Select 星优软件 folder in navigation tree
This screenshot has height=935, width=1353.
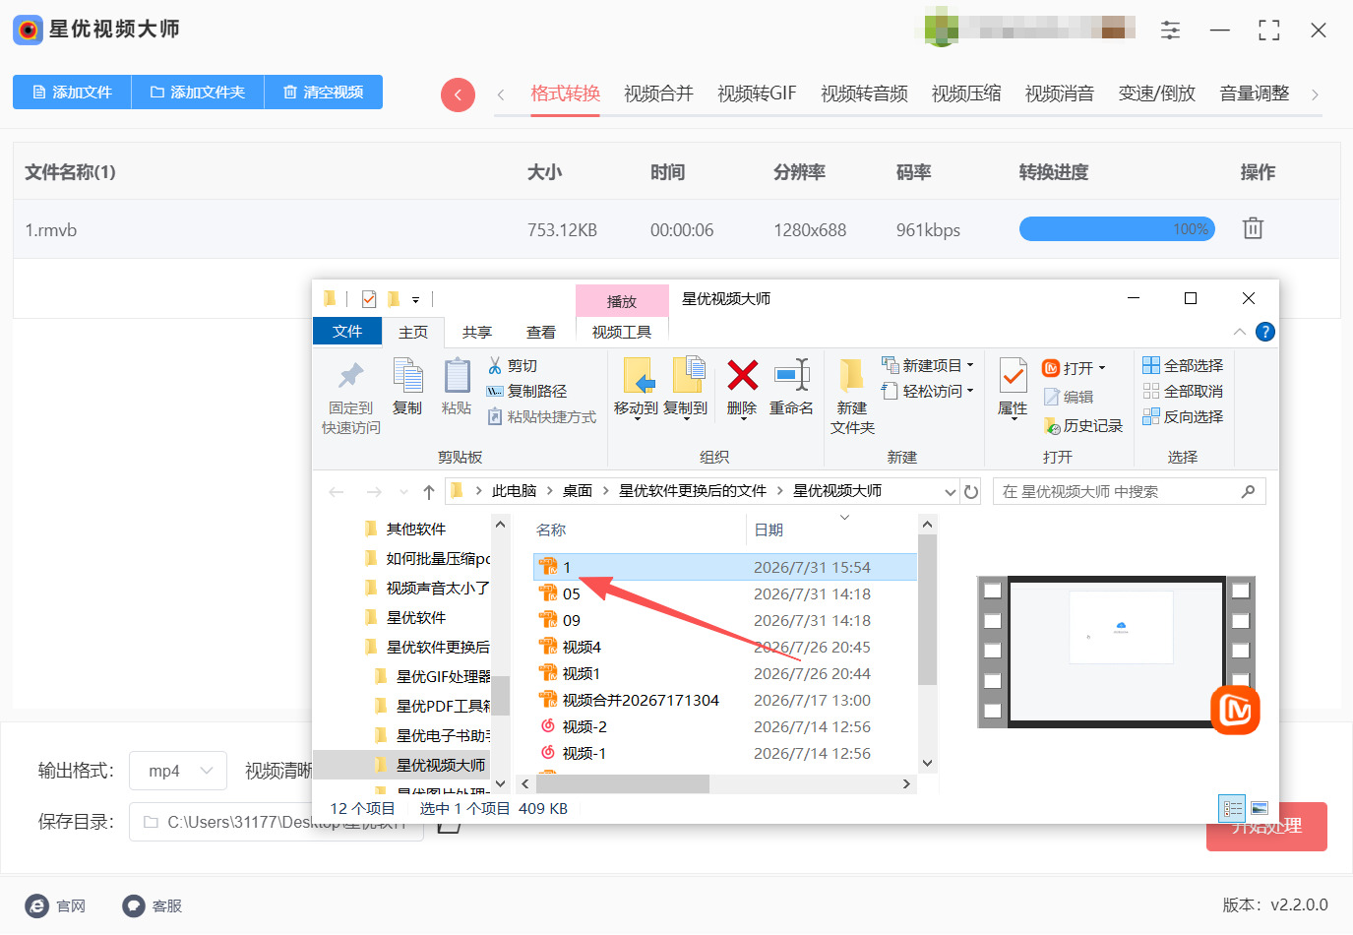415,618
